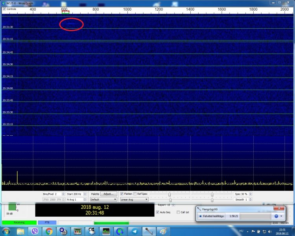Open the Paint palette taskbar icon
This screenshot has height=236, width=295.
(x=162, y=231)
